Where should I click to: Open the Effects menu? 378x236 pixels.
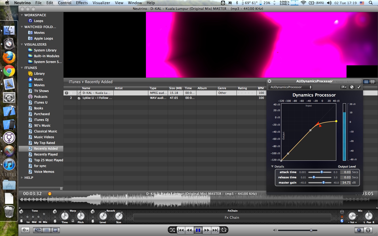point(82,3)
